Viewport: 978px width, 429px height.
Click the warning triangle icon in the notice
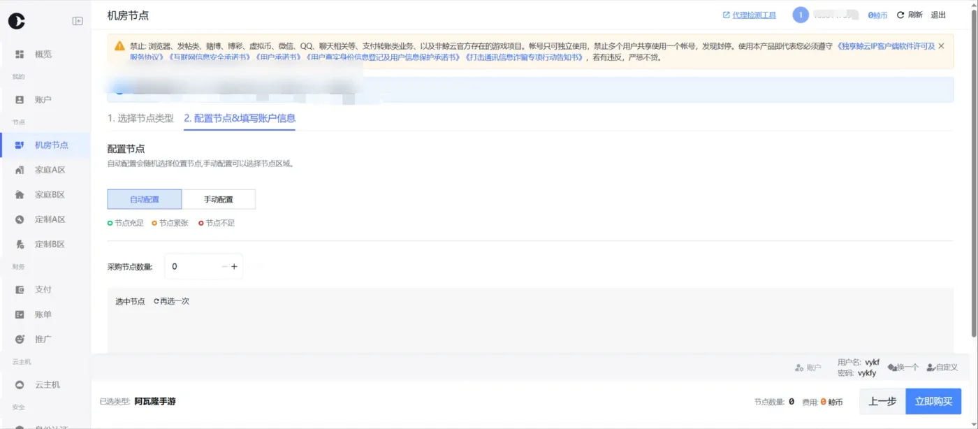[119, 46]
